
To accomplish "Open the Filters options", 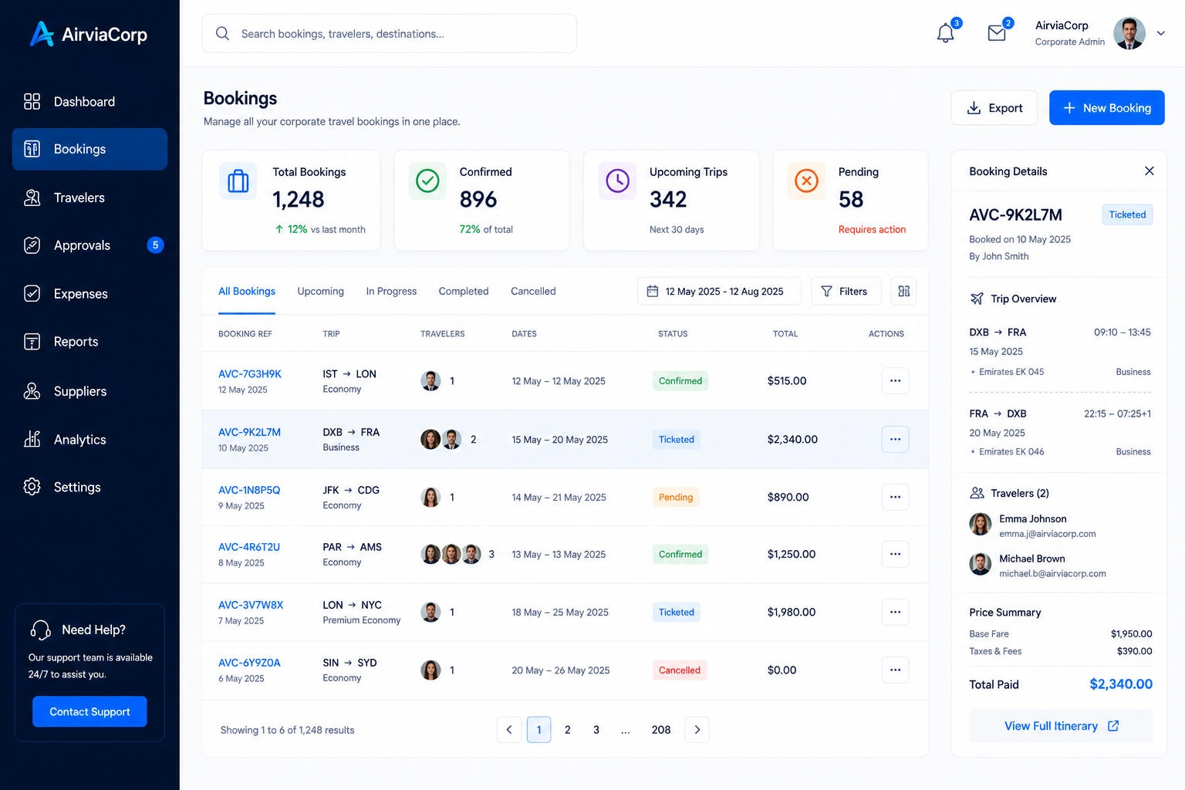I will (x=845, y=292).
